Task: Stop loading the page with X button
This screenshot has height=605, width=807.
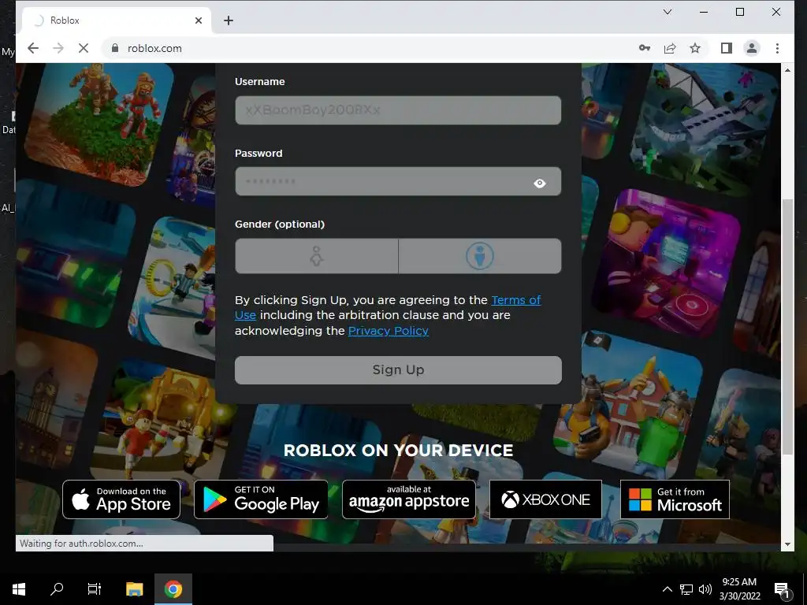Action: (x=83, y=48)
